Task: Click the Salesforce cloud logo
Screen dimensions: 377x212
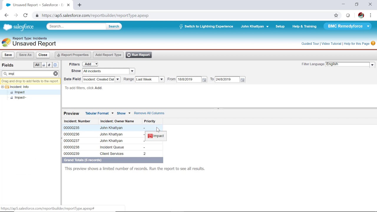Action: [18, 27]
